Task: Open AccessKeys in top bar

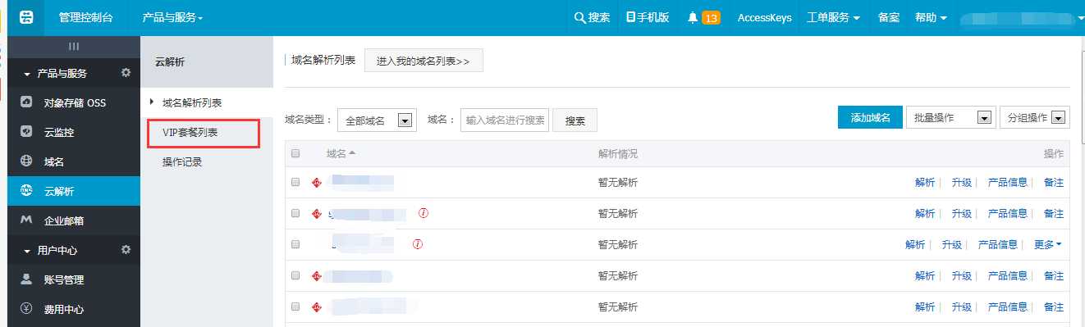Action: coord(765,18)
